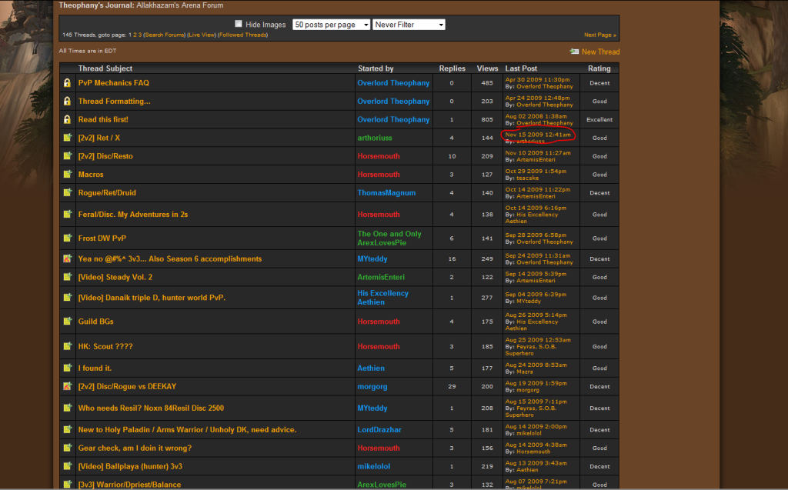
Task: Click the thread icon beside I found it.
Action: click(68, 368)
